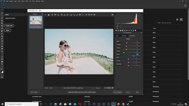The height and width of the screenshot is (106, 189).
Task: Open the Detail panel icon
Action: [120, 31]
